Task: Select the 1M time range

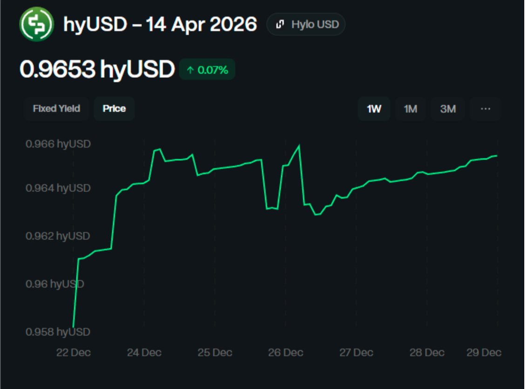Action: [411, 109]
